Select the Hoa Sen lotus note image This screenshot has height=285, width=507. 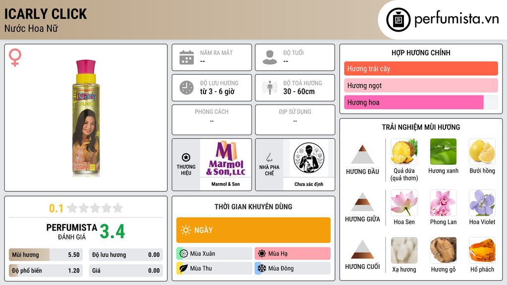point(404,203)
